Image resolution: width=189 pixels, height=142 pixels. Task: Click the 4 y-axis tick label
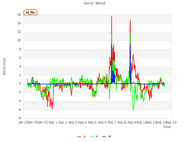(x=20, y=66)
